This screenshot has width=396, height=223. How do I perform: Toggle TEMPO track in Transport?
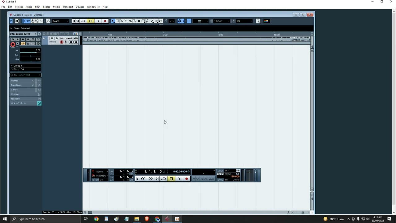220,174
